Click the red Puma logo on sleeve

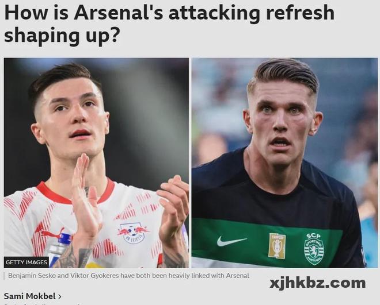pyautogui.click(x=51, y=233)
